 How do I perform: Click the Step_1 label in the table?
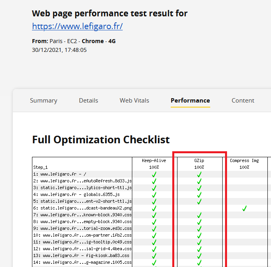tap(40, 167)
